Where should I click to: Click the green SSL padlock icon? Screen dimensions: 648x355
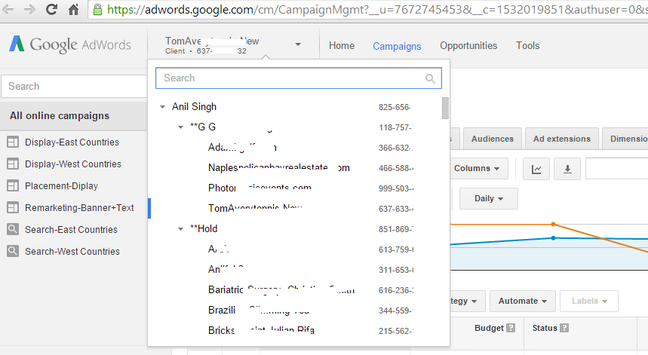[97, 10]
